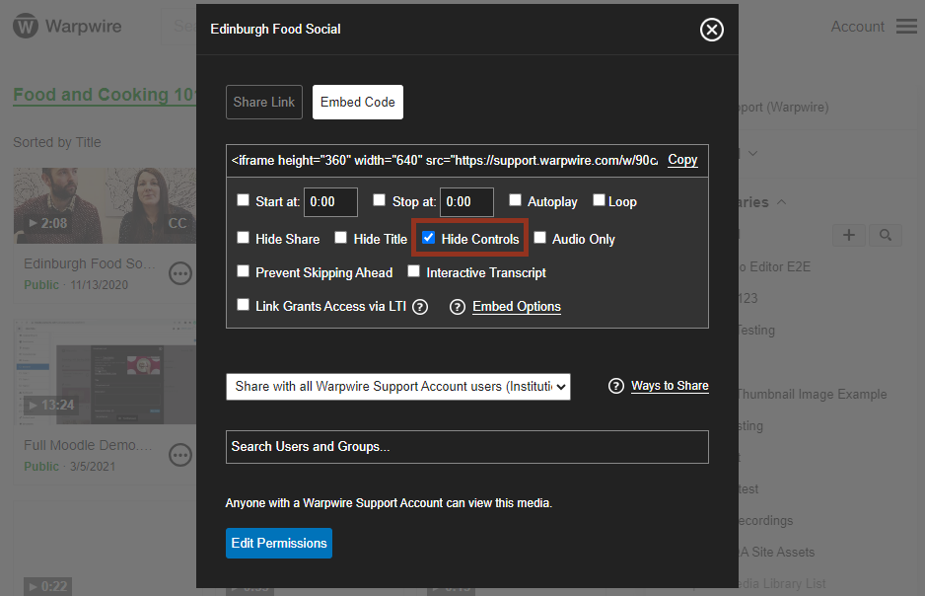This screenshot has height=596, width=925.
Task: Click the iframe embed code field
Action: [x=444, y=161]
